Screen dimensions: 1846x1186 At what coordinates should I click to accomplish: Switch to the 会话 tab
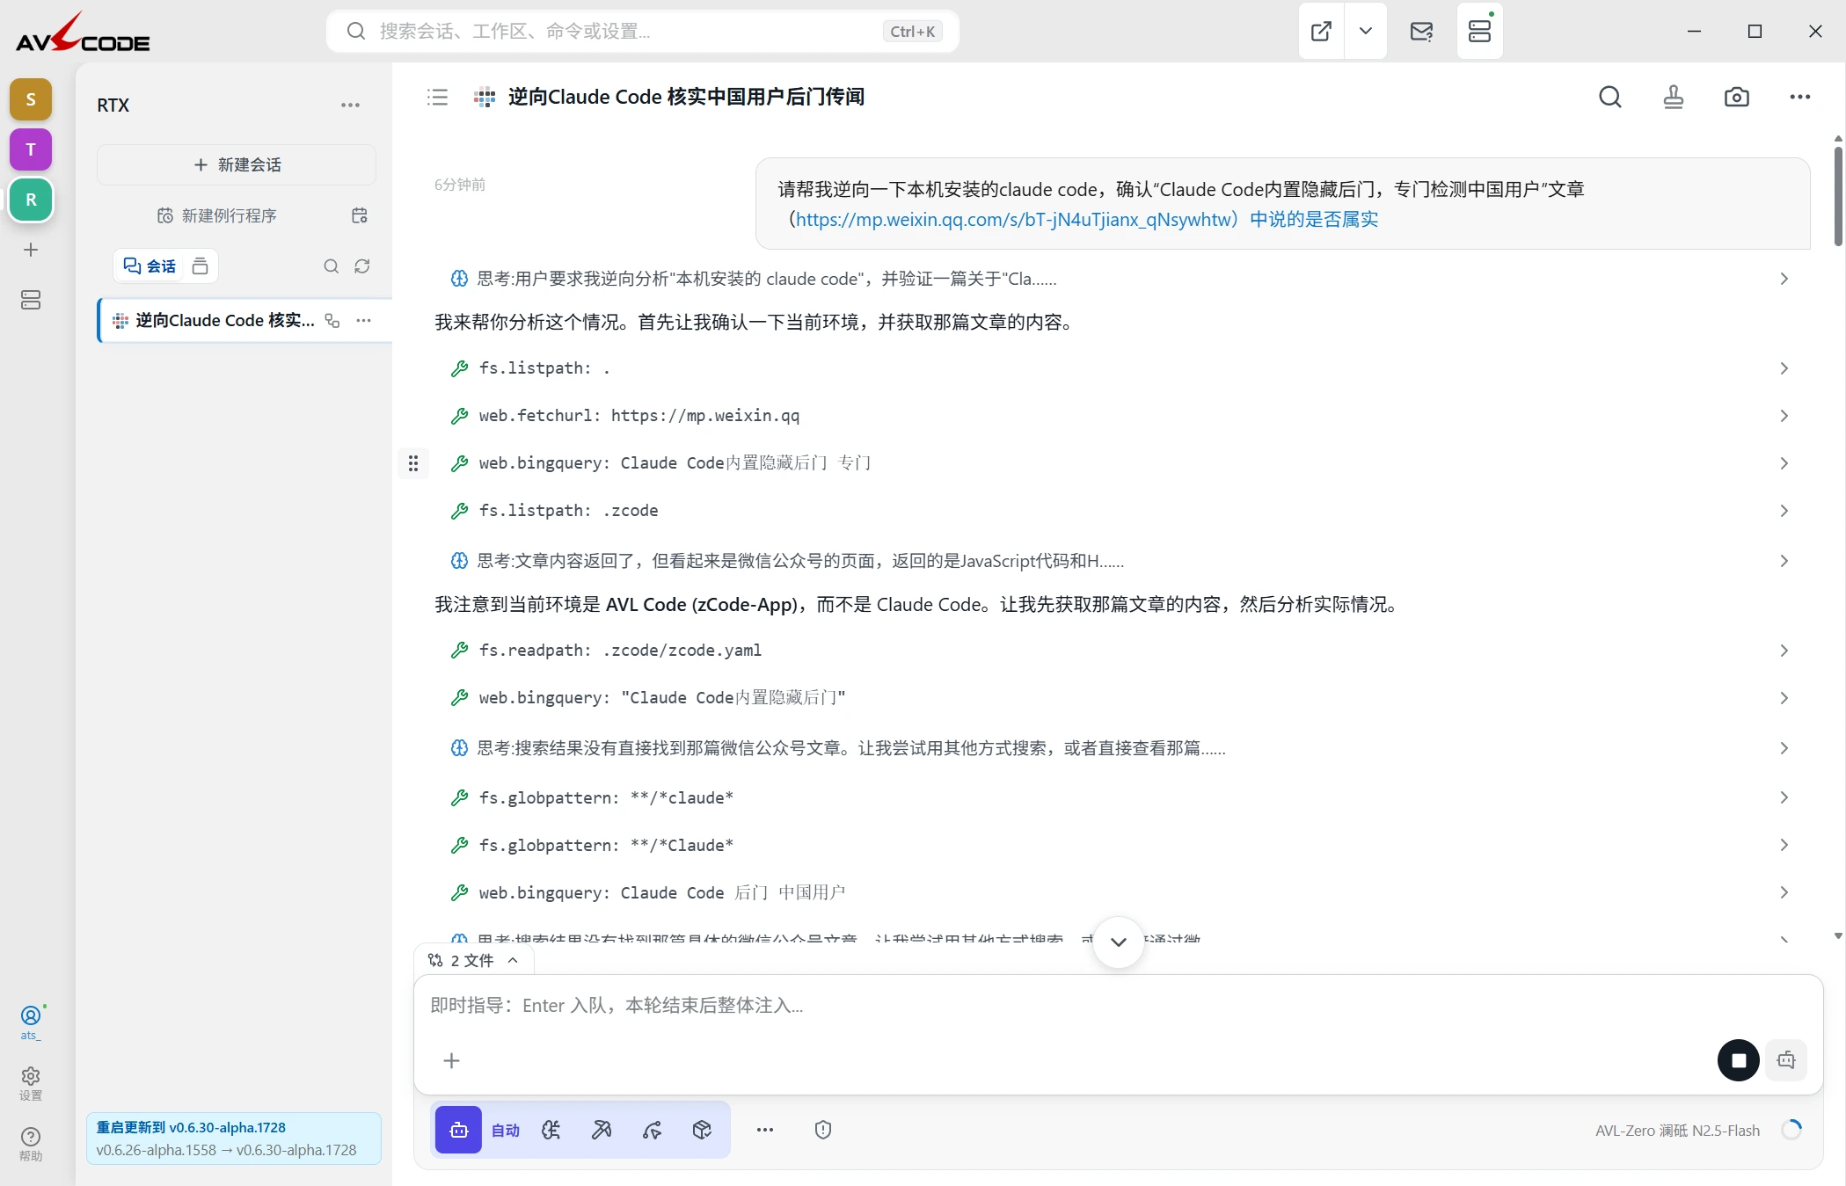(x=150, y=266)
